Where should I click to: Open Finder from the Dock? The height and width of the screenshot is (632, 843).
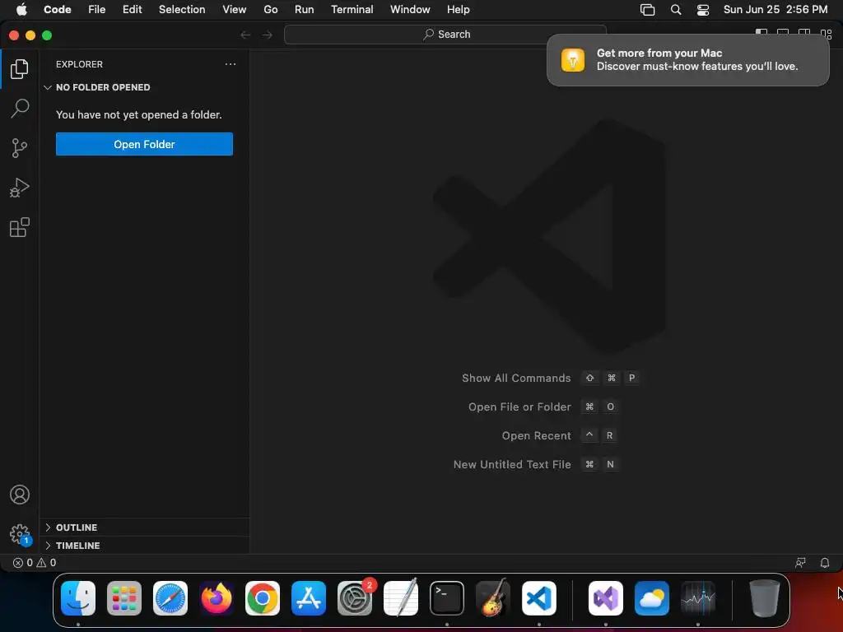coord(78,598)
